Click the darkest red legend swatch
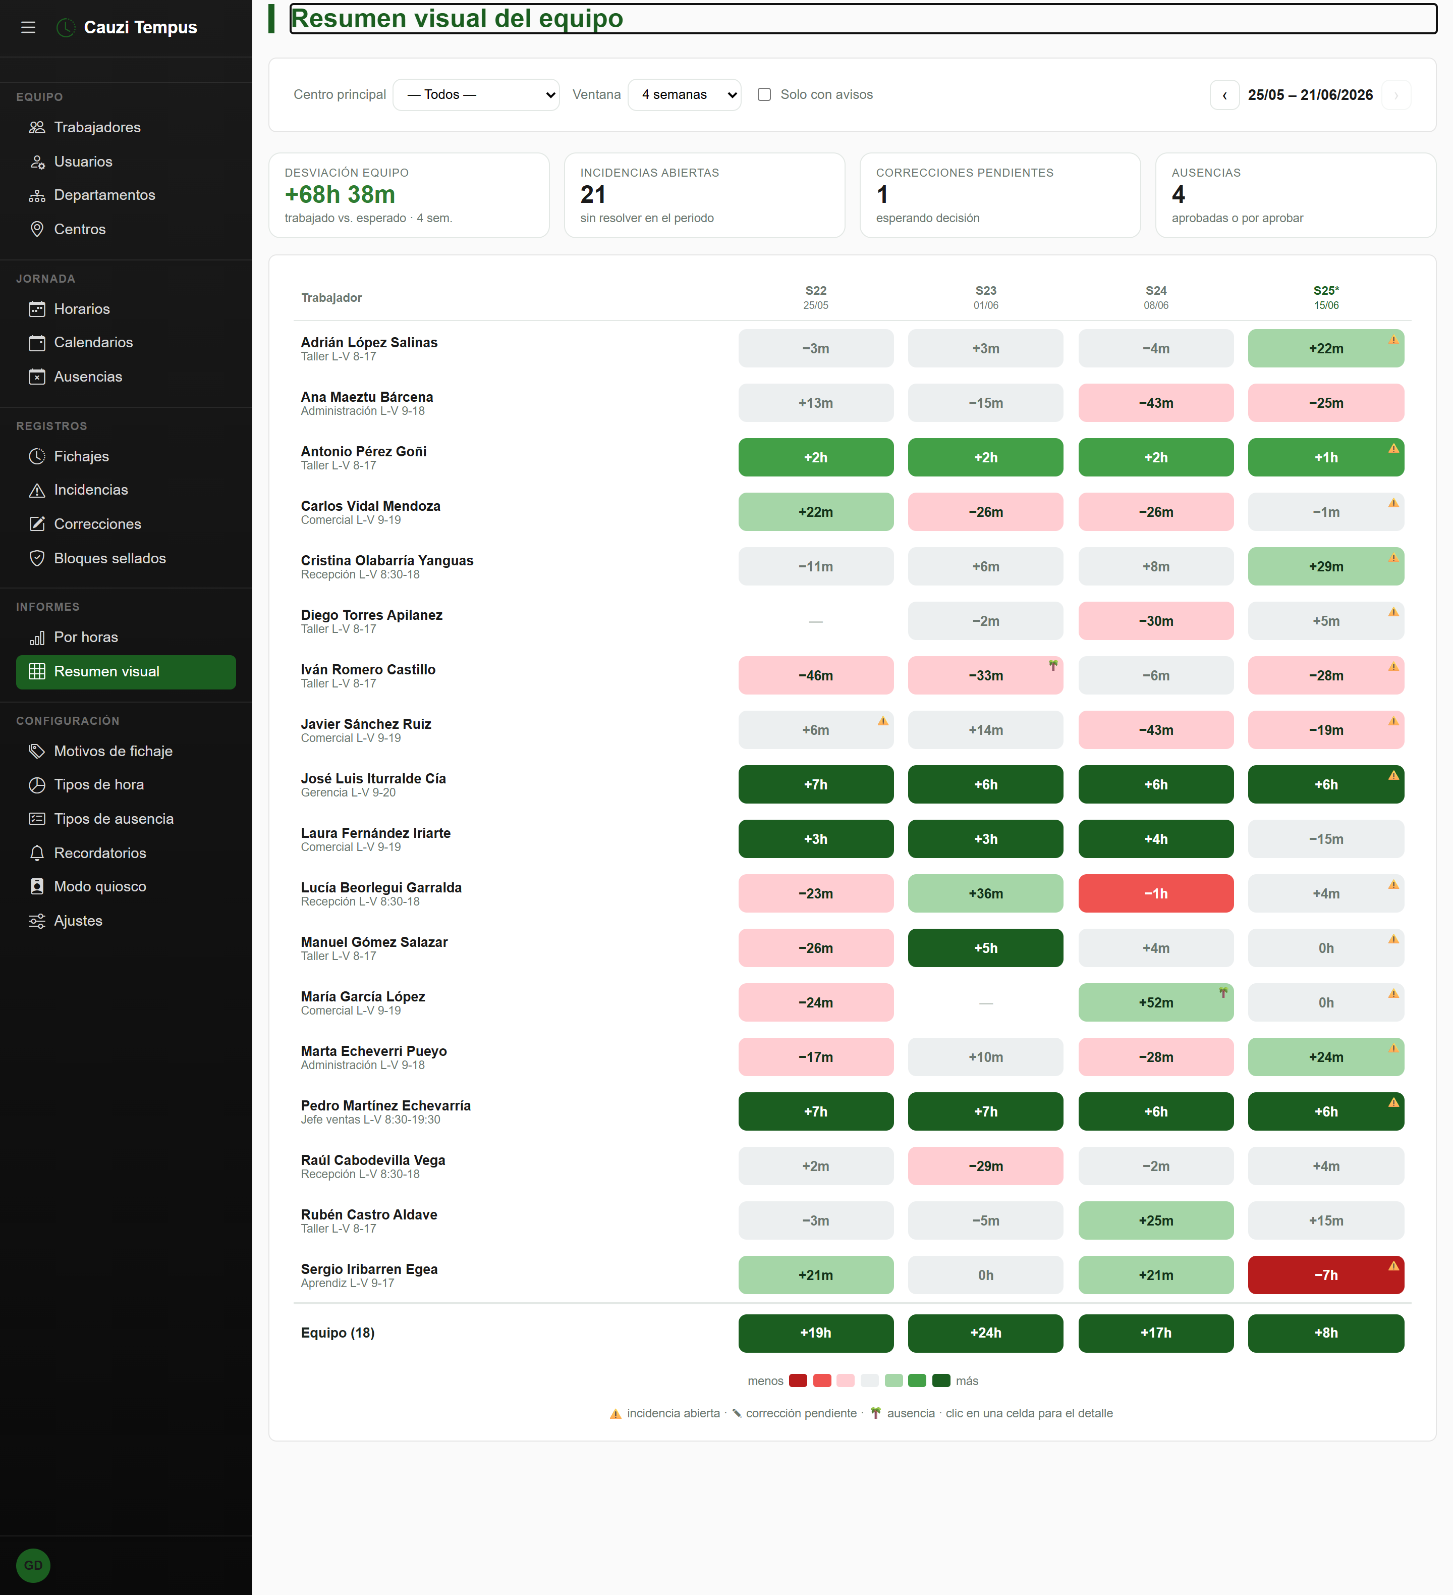Viewport: 1453px width, 1595px height. 797,1380
